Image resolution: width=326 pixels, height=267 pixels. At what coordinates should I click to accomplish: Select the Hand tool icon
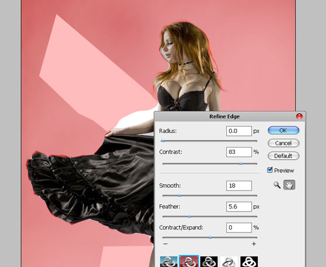click(x=289, y=185)
